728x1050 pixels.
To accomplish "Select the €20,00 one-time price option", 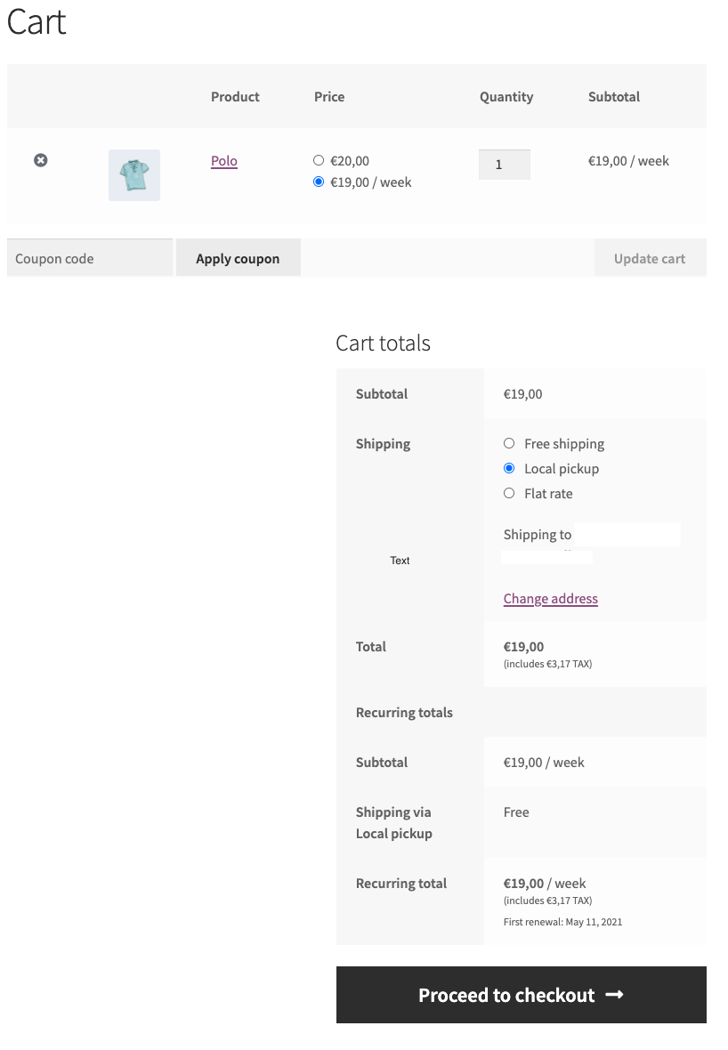I will 318,160.
